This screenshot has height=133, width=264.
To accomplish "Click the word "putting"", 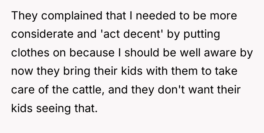I will click(202, 35).
